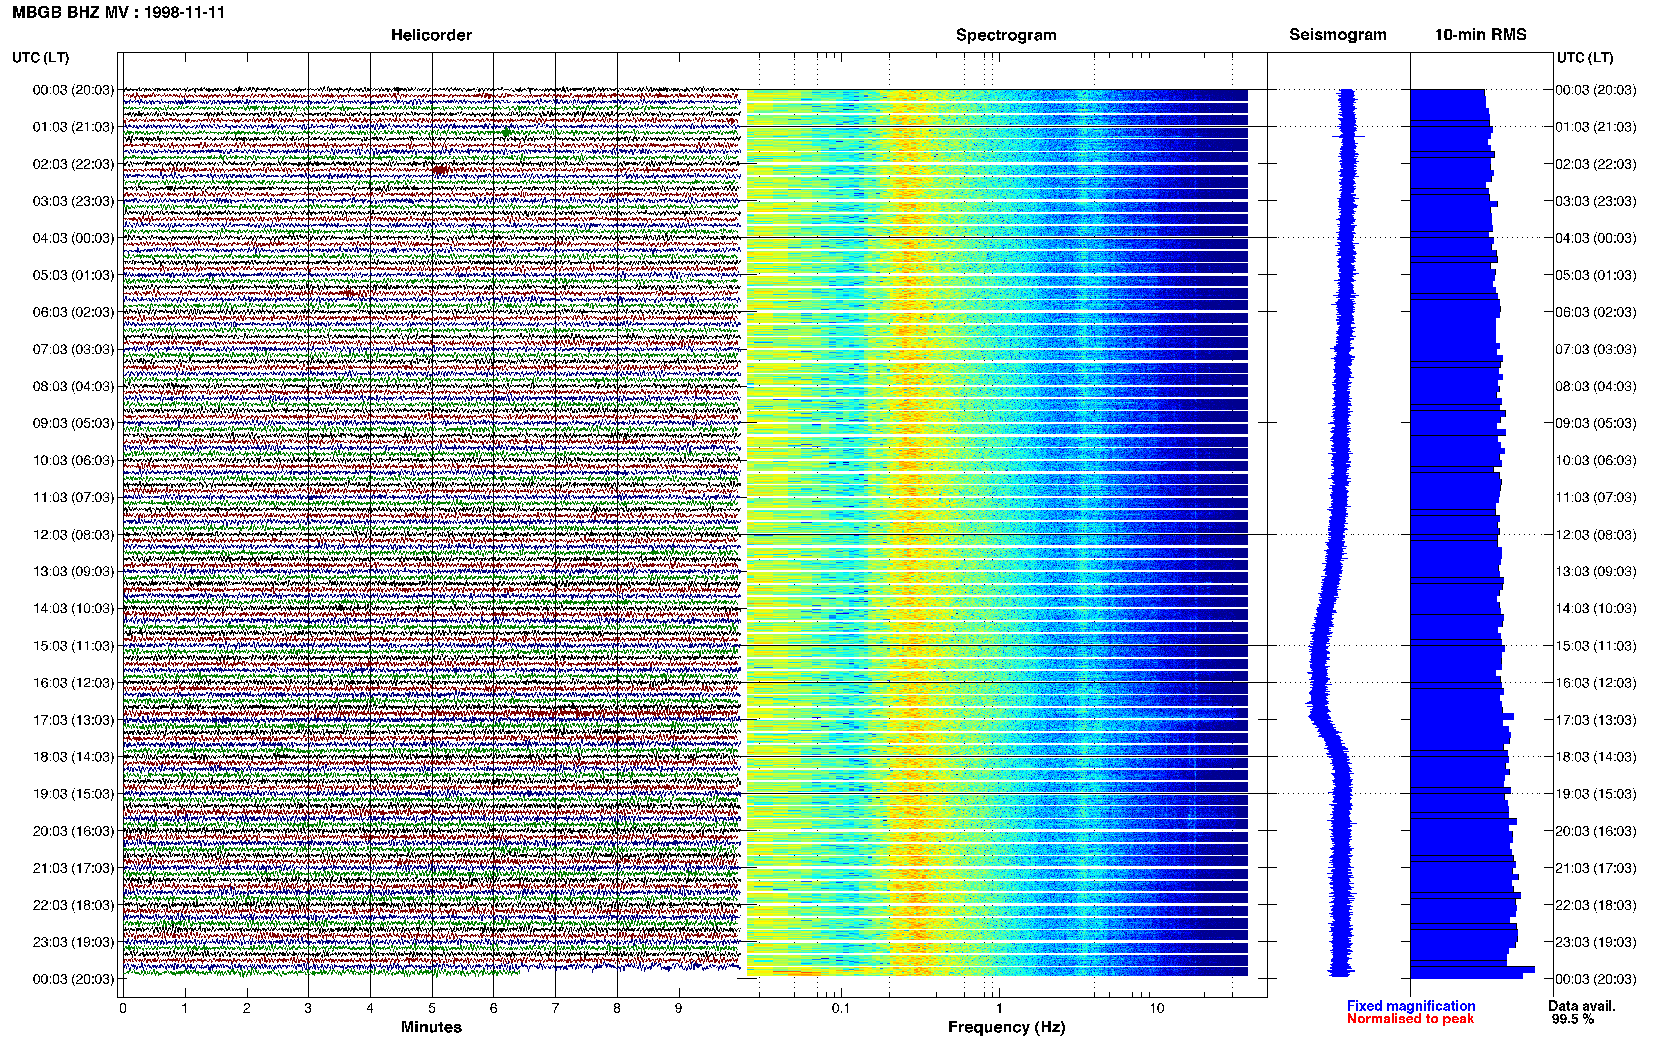Click left time label '22:03 (18:03)'
This screenshot has width=1679, height=1050.
[73, 905]
